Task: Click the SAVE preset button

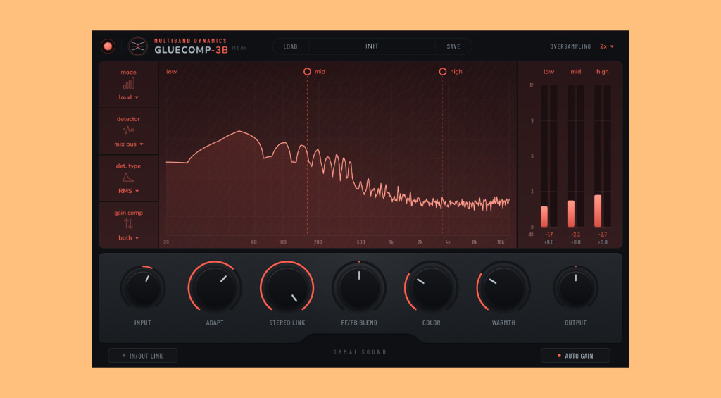Action: (x=453, y=46)
